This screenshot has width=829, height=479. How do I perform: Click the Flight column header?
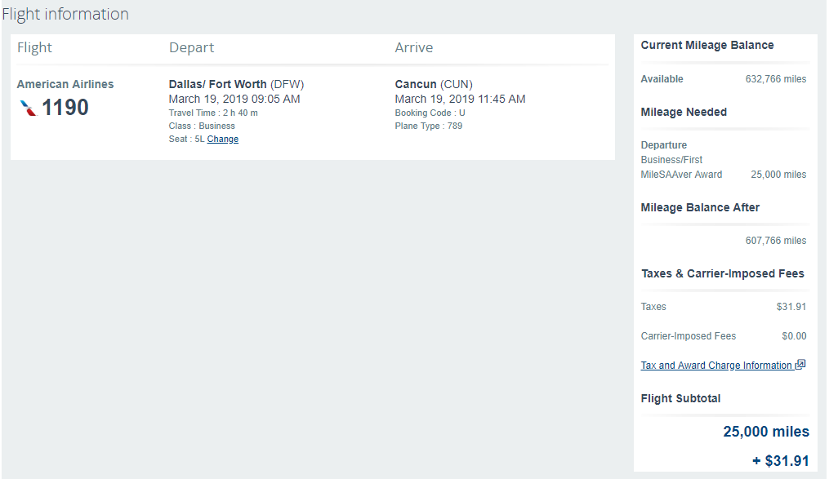point(34,48)
